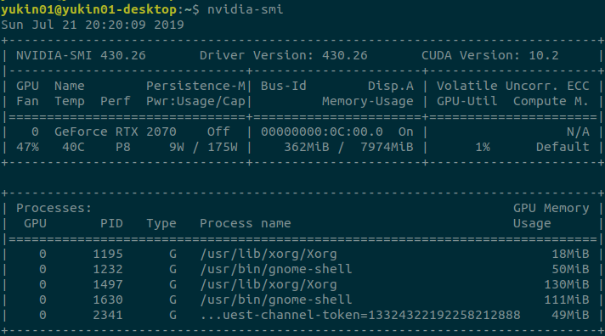The height and width of the screenshot is (336, 605).
Task: Click the GPU-Util value 1%
Action: click(x=483, y=147)
